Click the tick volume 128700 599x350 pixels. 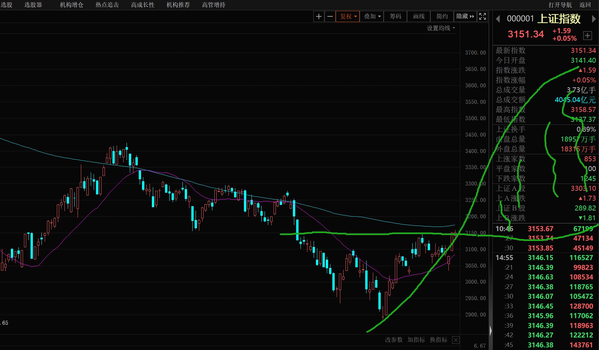(x=581, y=306)
